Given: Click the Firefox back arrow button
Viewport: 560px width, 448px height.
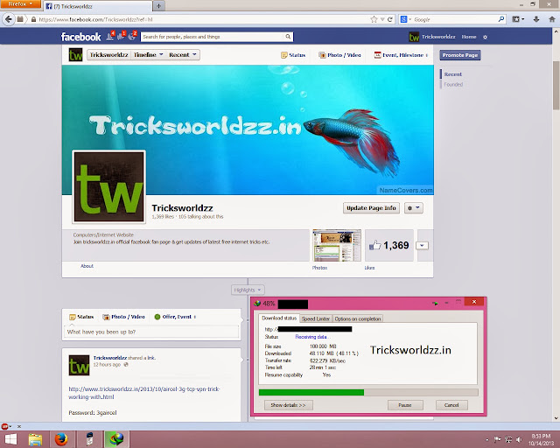Looking at the screenshot, I should pos(9,19).
